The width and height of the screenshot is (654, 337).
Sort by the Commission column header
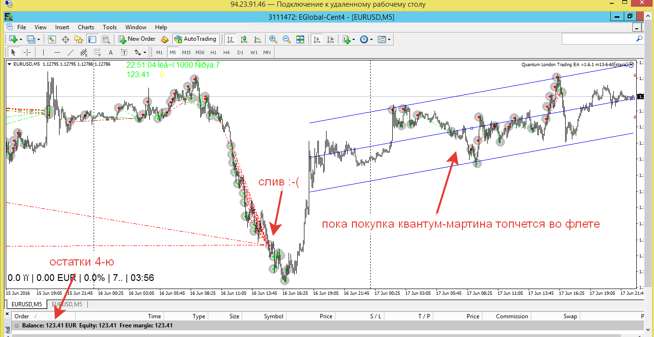[507, 316]
